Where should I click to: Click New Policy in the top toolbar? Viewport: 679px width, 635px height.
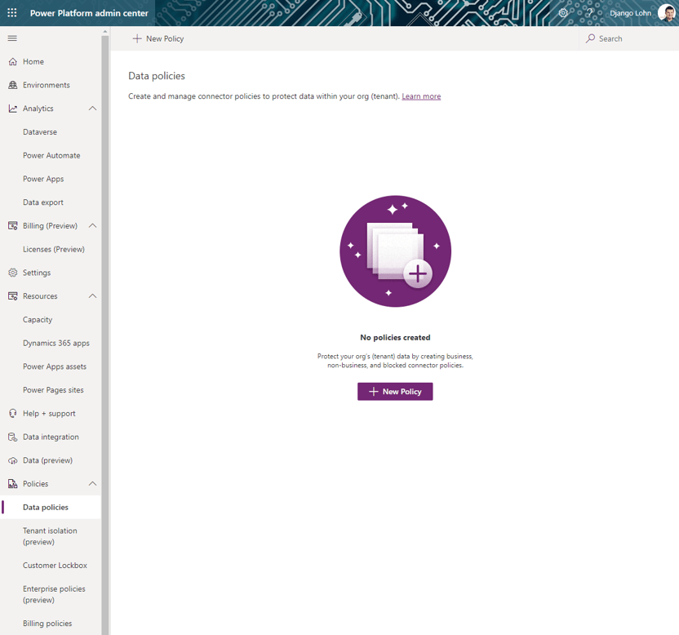(x=158, y=38)
